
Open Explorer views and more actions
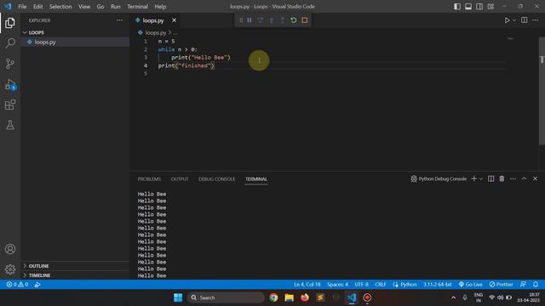(x=119, y=20)
